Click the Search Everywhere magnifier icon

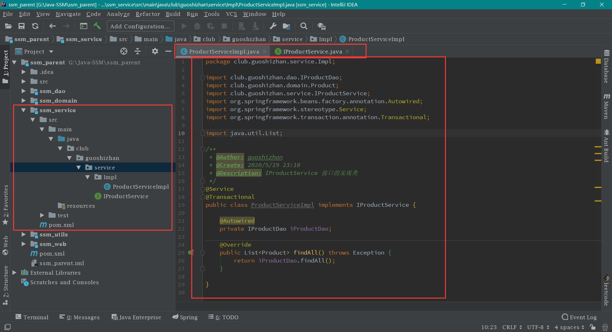[x=304, y=26]
